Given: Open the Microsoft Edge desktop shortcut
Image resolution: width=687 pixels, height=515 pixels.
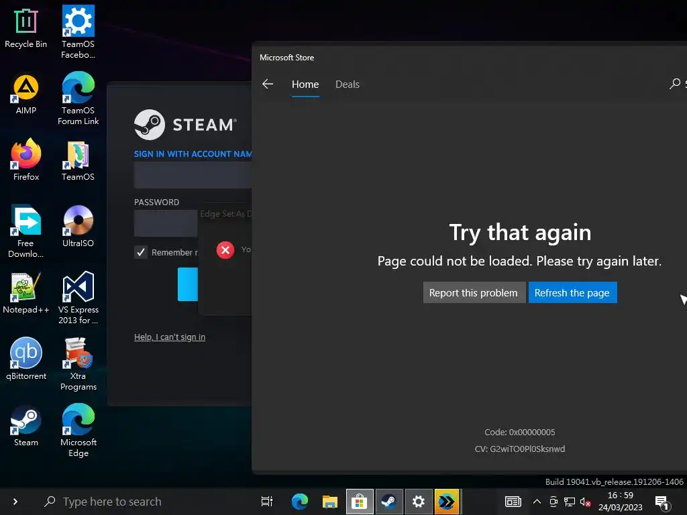Looking at the screenshot, I should click(78, 431).
